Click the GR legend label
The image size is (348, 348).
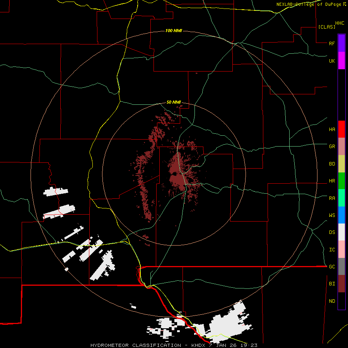click(x=332, y=147)
